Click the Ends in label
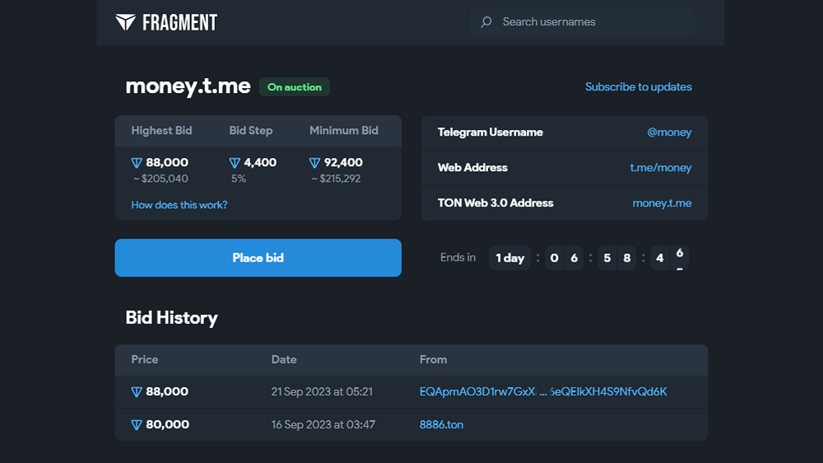 coord(458,257)
